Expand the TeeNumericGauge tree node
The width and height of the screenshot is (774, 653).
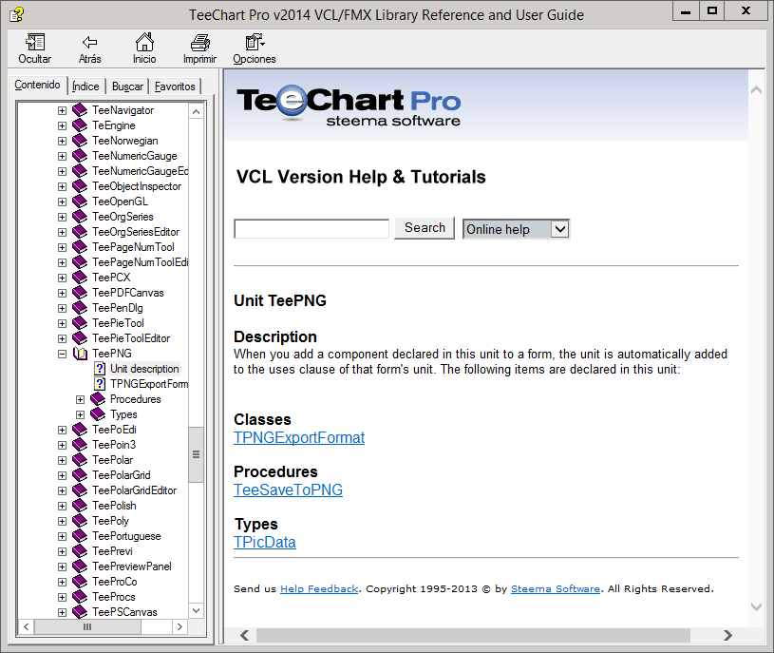point(62,156)
